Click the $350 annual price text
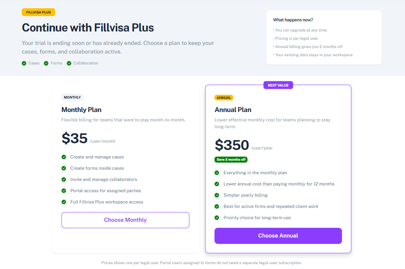 click(232, 145)
